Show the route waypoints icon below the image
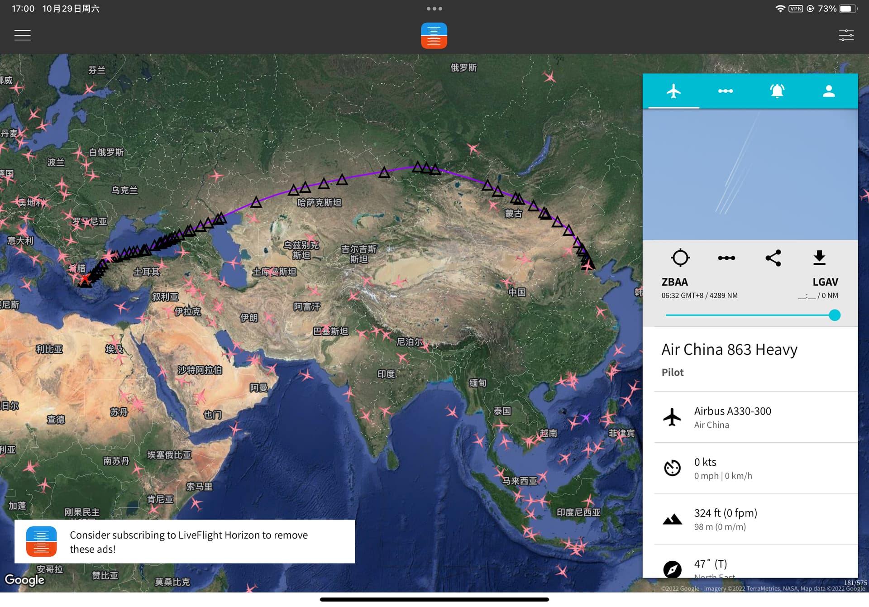This screenshot has width=869, height=607. pyautogui.click(x=726, y=258)
